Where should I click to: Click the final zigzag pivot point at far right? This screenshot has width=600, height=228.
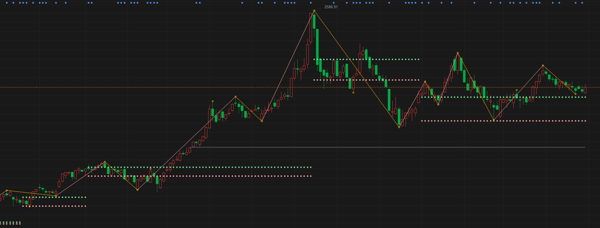click(x=575, y=94)
